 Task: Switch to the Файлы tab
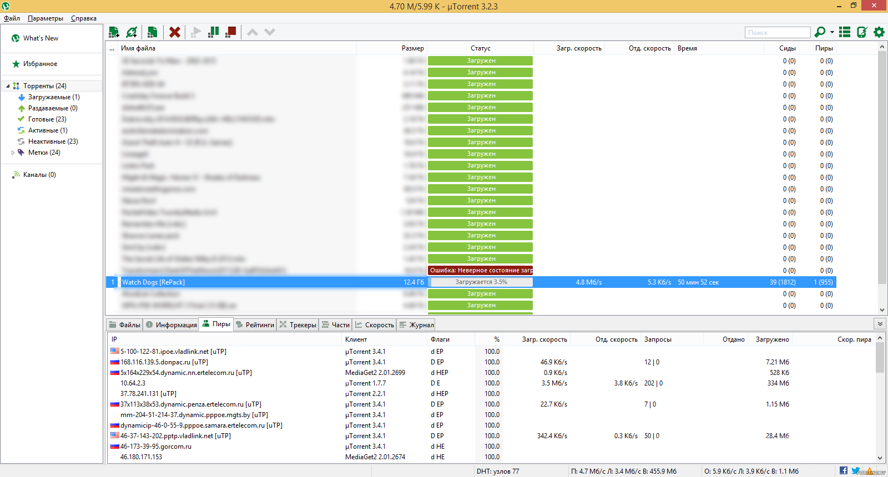[124, 324]
